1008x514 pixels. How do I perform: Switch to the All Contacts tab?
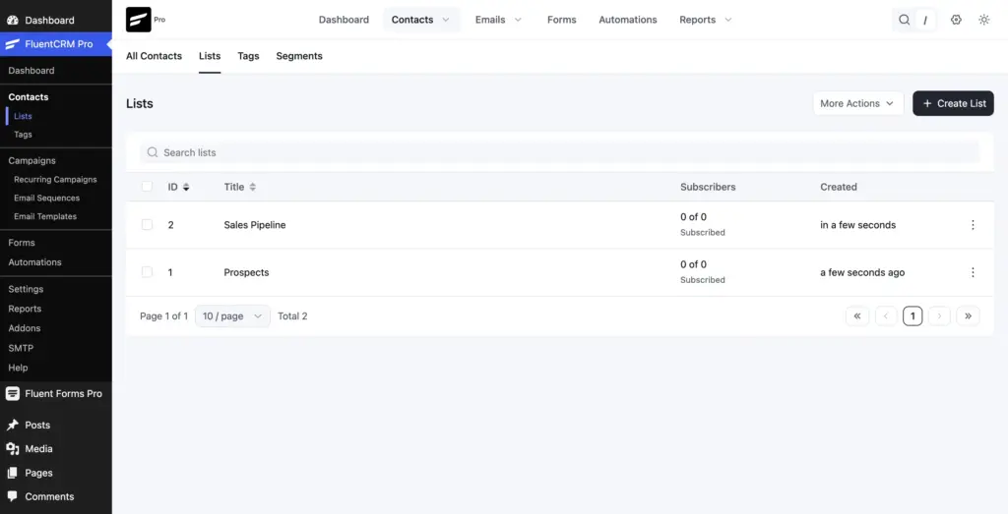click(154, 56)
